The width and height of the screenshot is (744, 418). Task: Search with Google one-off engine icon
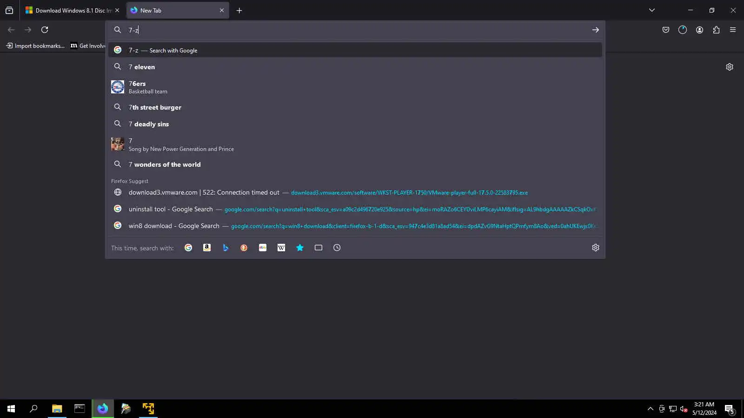tap(188, 248)
